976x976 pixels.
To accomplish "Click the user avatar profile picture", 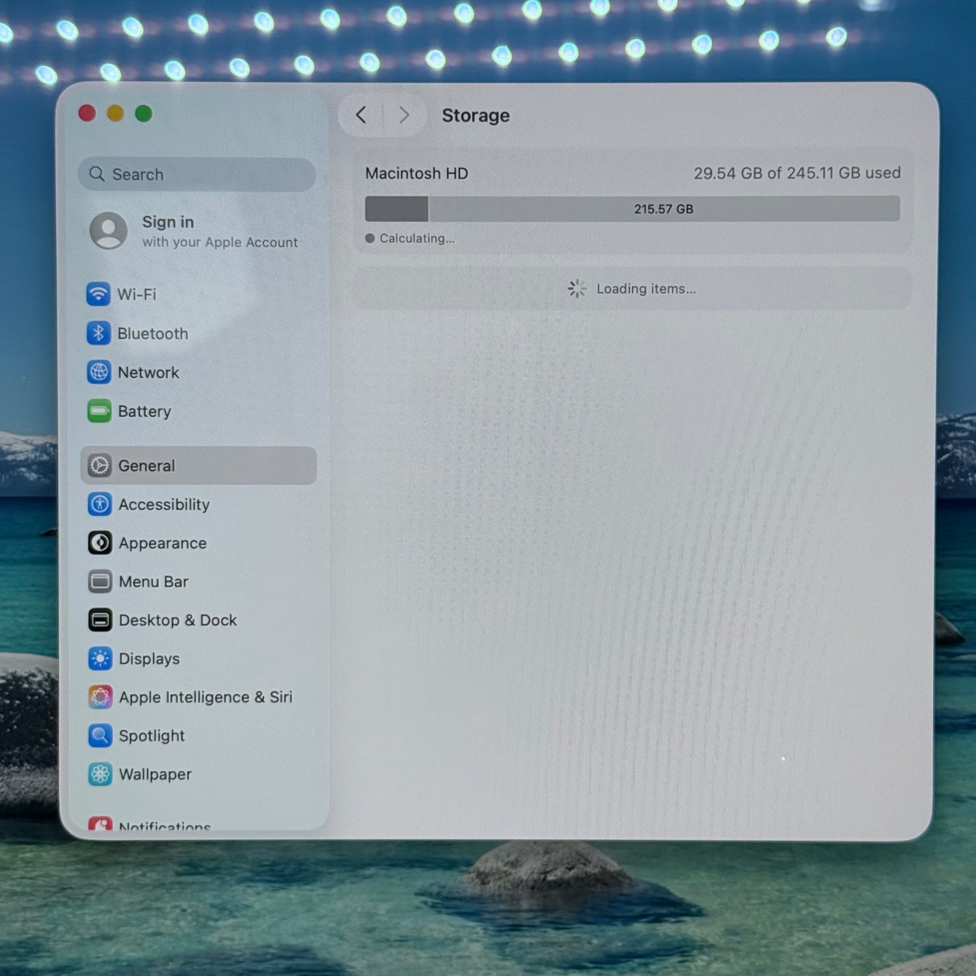I will (x=109, y=230).
